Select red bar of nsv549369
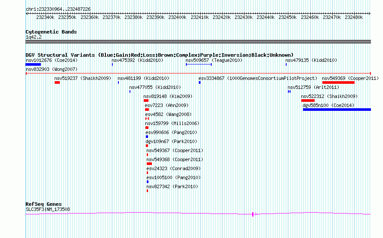Screen dimensions: 383x238 tap(338, 82)
